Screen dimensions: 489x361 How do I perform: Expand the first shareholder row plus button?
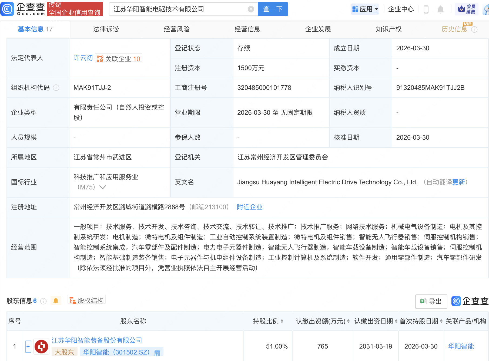28,346
